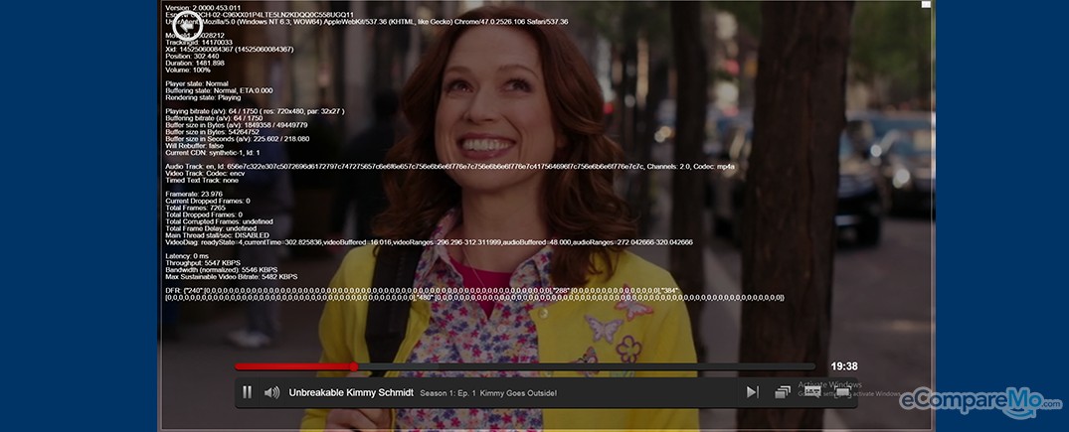Close the debug info overlay

point(926,4)
